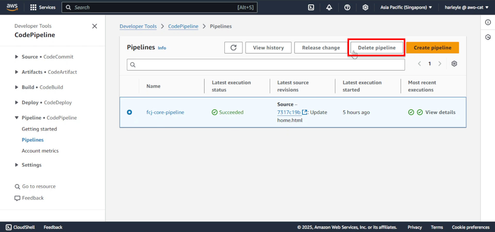Click page number 1 in pagination
The height and width of the screenshot is (232, 495).
pos(430,64)
